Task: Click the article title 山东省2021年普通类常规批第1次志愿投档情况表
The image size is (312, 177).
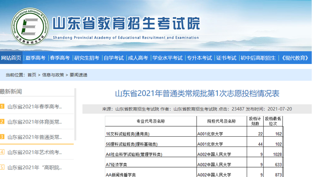Action: tap(197, 94)
